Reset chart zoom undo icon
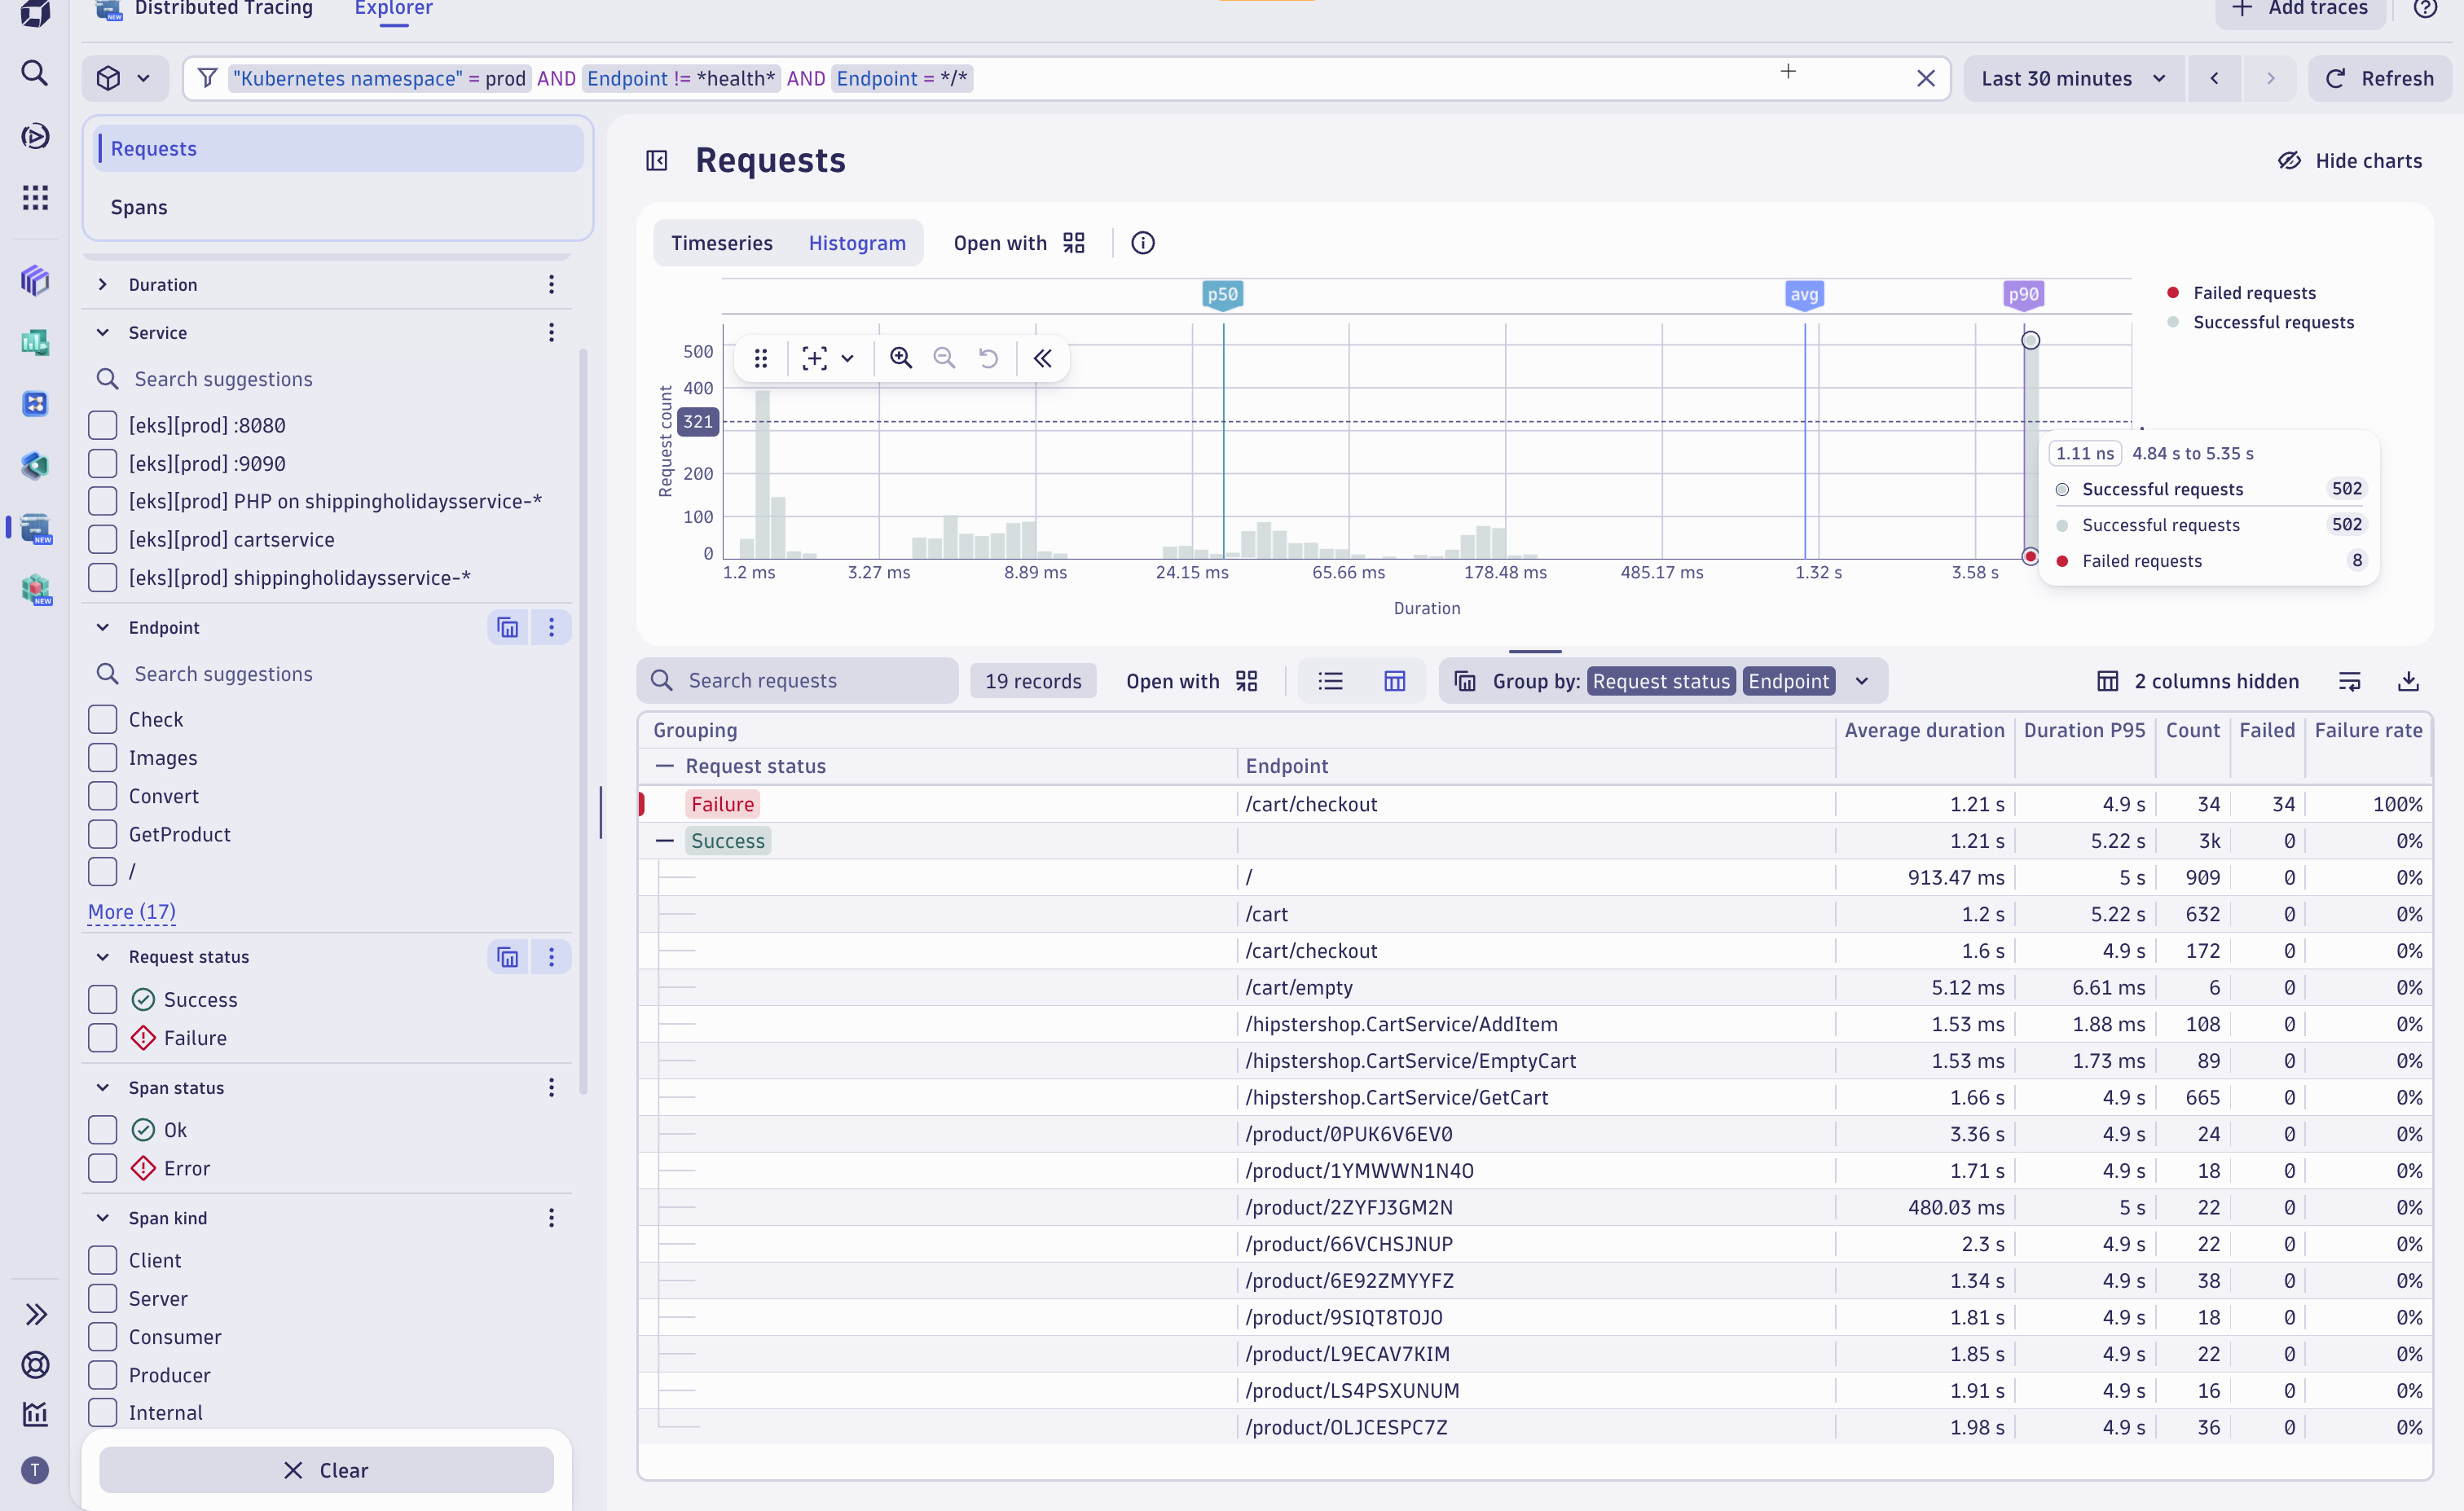Image resolution: width=2464 pixels, height=1511 pixels. coord(988,358)
